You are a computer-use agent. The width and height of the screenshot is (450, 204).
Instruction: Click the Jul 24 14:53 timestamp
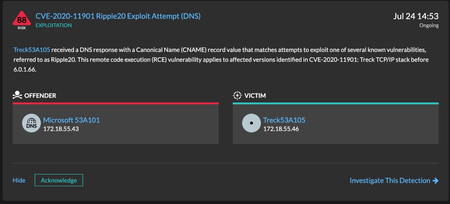pos(416,16)
